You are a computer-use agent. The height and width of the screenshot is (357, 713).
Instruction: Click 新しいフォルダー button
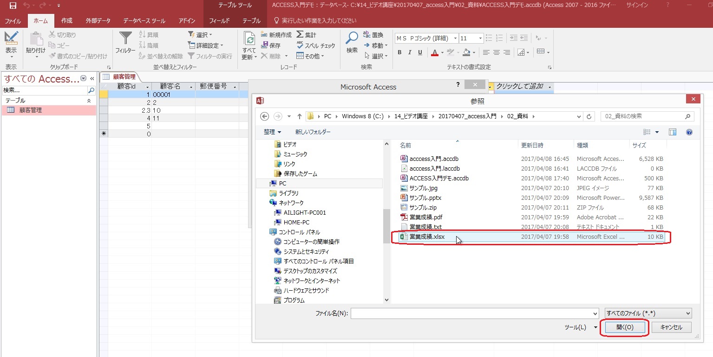tap(313, 132)
